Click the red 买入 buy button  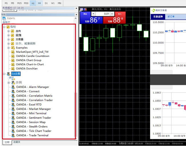click(x=120, y=14)
